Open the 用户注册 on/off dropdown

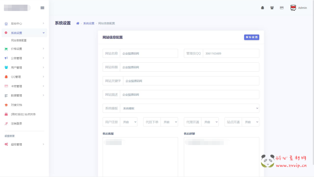pyautogui.click(x=128, y=122)
